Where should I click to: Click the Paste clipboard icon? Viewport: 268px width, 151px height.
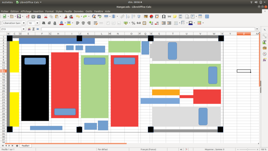tap(57, 16)
